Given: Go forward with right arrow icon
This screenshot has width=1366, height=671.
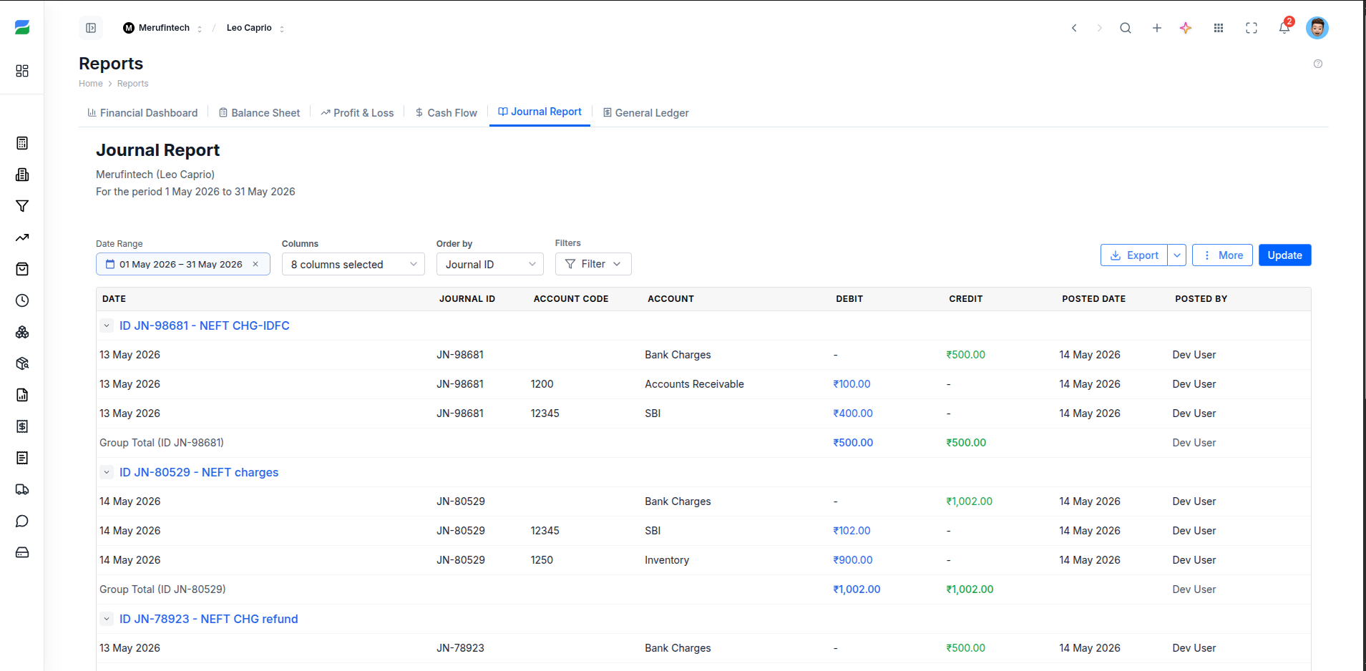Looking at the screenshot, I should 1100,28.
